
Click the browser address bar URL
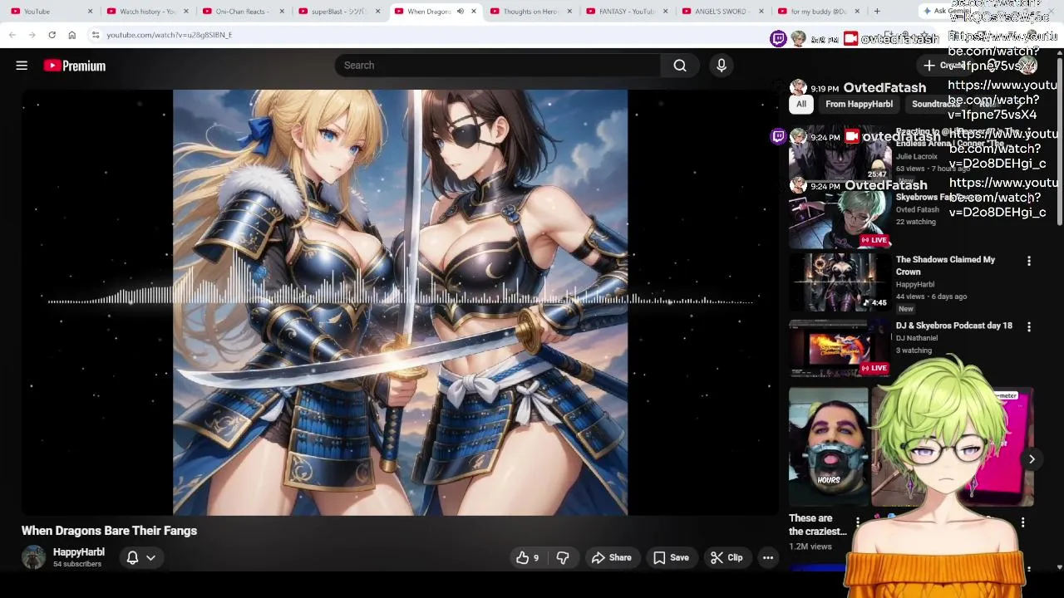[170, 35]
